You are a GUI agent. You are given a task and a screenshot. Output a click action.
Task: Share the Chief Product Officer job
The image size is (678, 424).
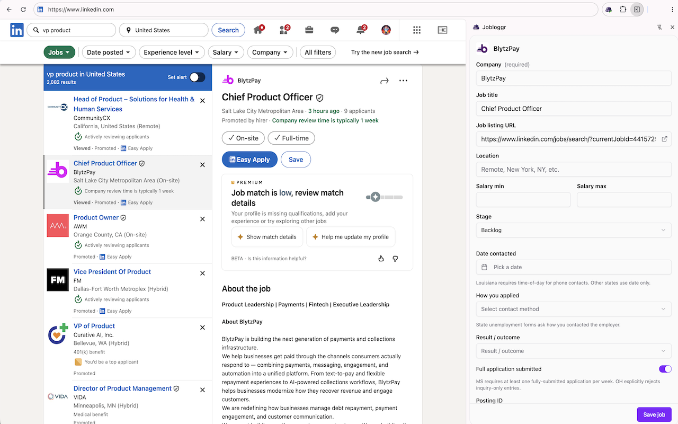pos(385,81)
